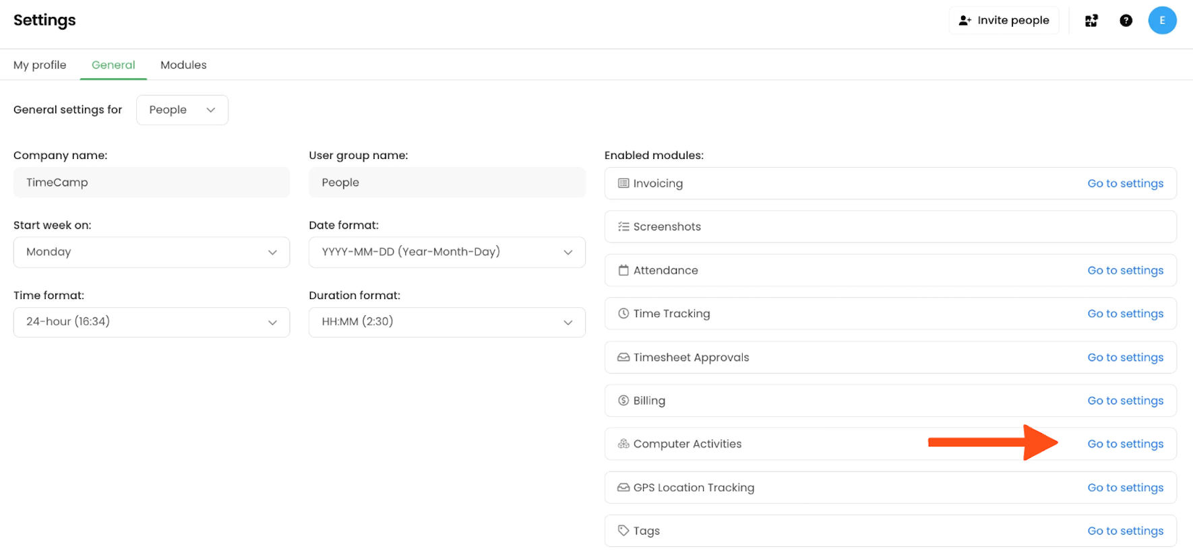Open the help question mark icon

pyautogui.click(x=1126, y=21)
